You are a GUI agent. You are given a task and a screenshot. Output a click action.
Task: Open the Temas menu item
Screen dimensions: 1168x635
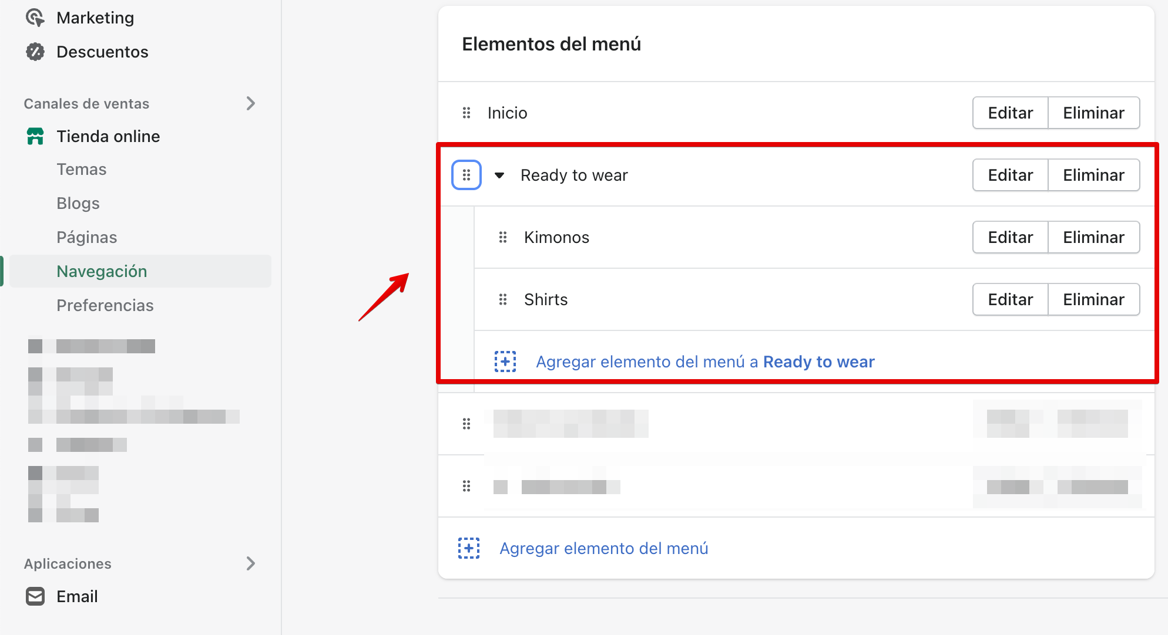pos(82,169)
